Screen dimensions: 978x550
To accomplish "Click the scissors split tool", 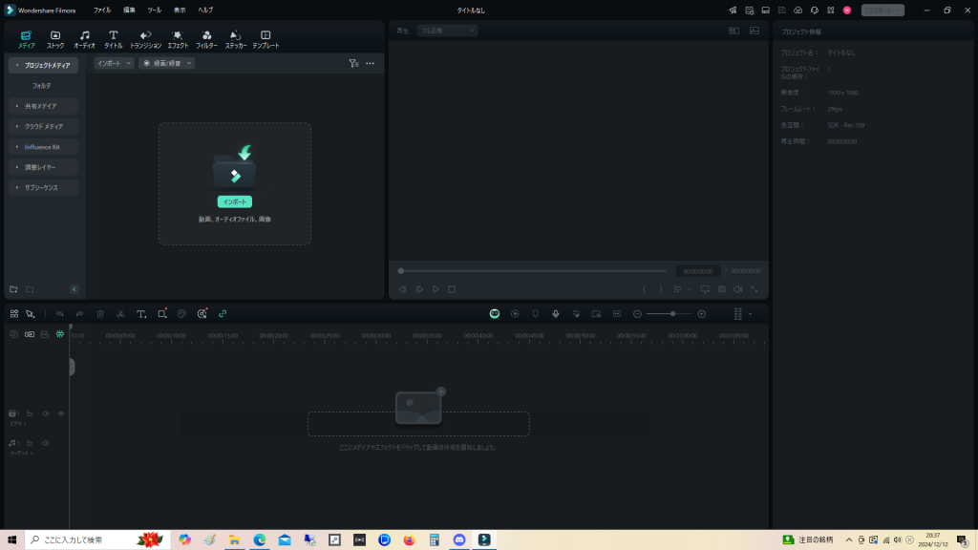I will pos(120,313).
